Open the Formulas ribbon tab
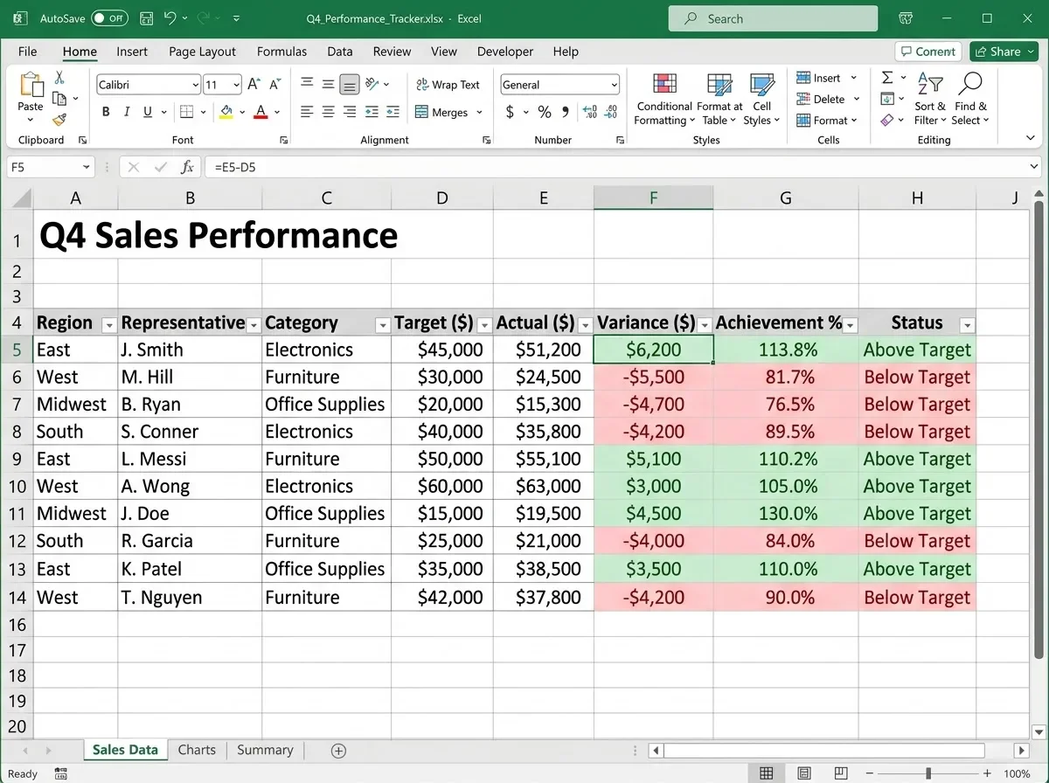This screenshot has width=1049, height=783. click(x=281, y=52)
